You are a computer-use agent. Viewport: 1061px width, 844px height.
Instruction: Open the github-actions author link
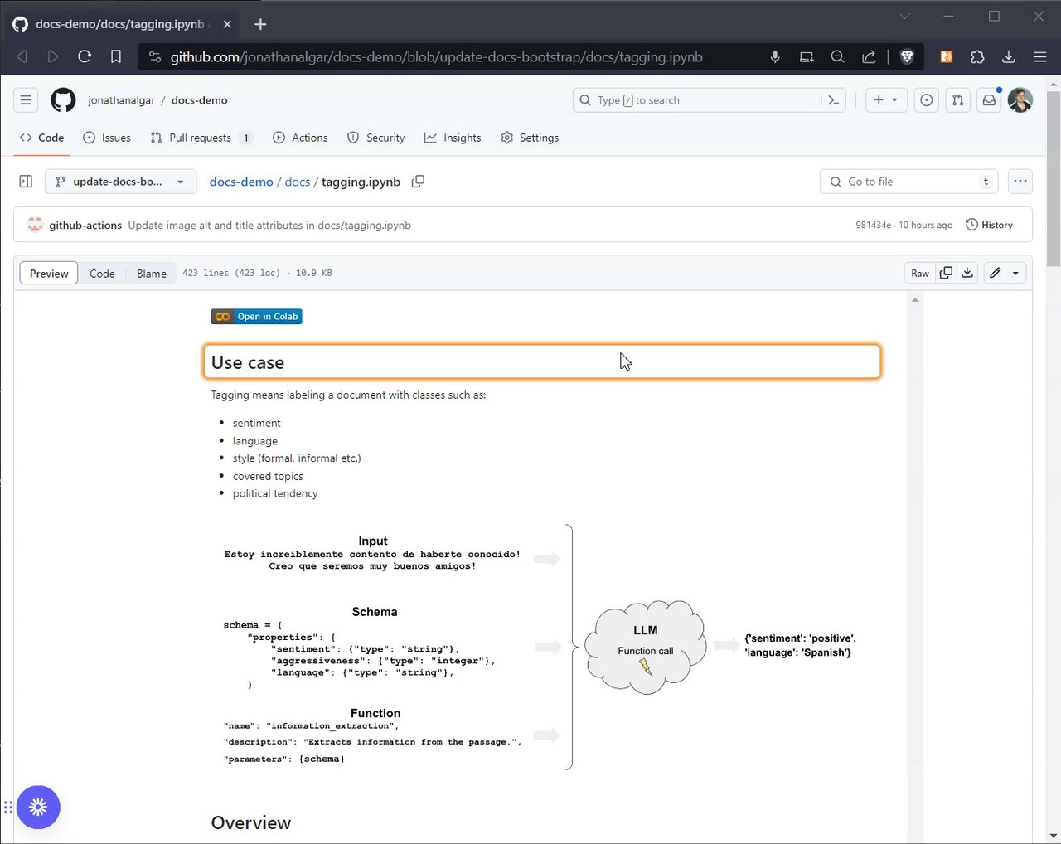coord(85,226)
